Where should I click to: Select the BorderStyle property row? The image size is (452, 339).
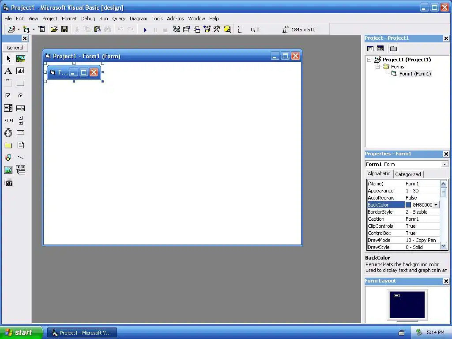pos(403,212)
